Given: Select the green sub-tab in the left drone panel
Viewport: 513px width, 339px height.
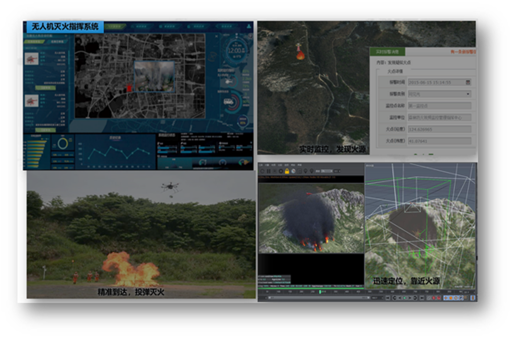Looking at the screenshot, I should pos(35,42).
